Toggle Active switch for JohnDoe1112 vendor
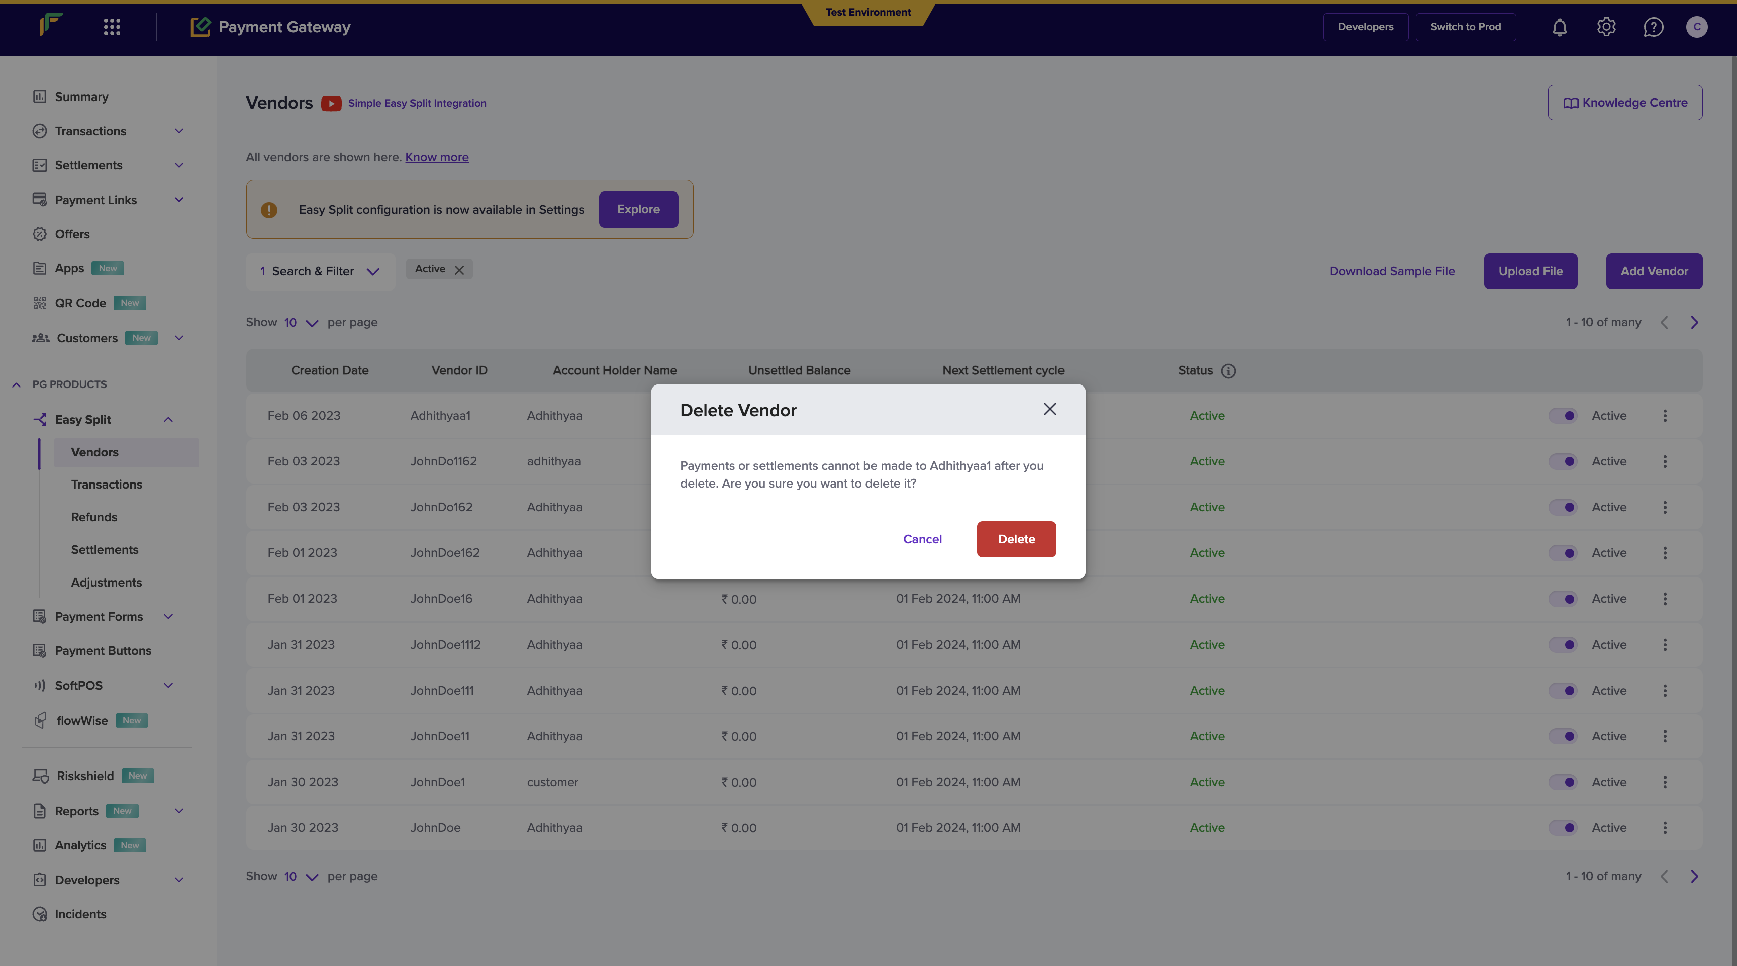Screen dimensions: 1737x966 [x=1563, y=644]
